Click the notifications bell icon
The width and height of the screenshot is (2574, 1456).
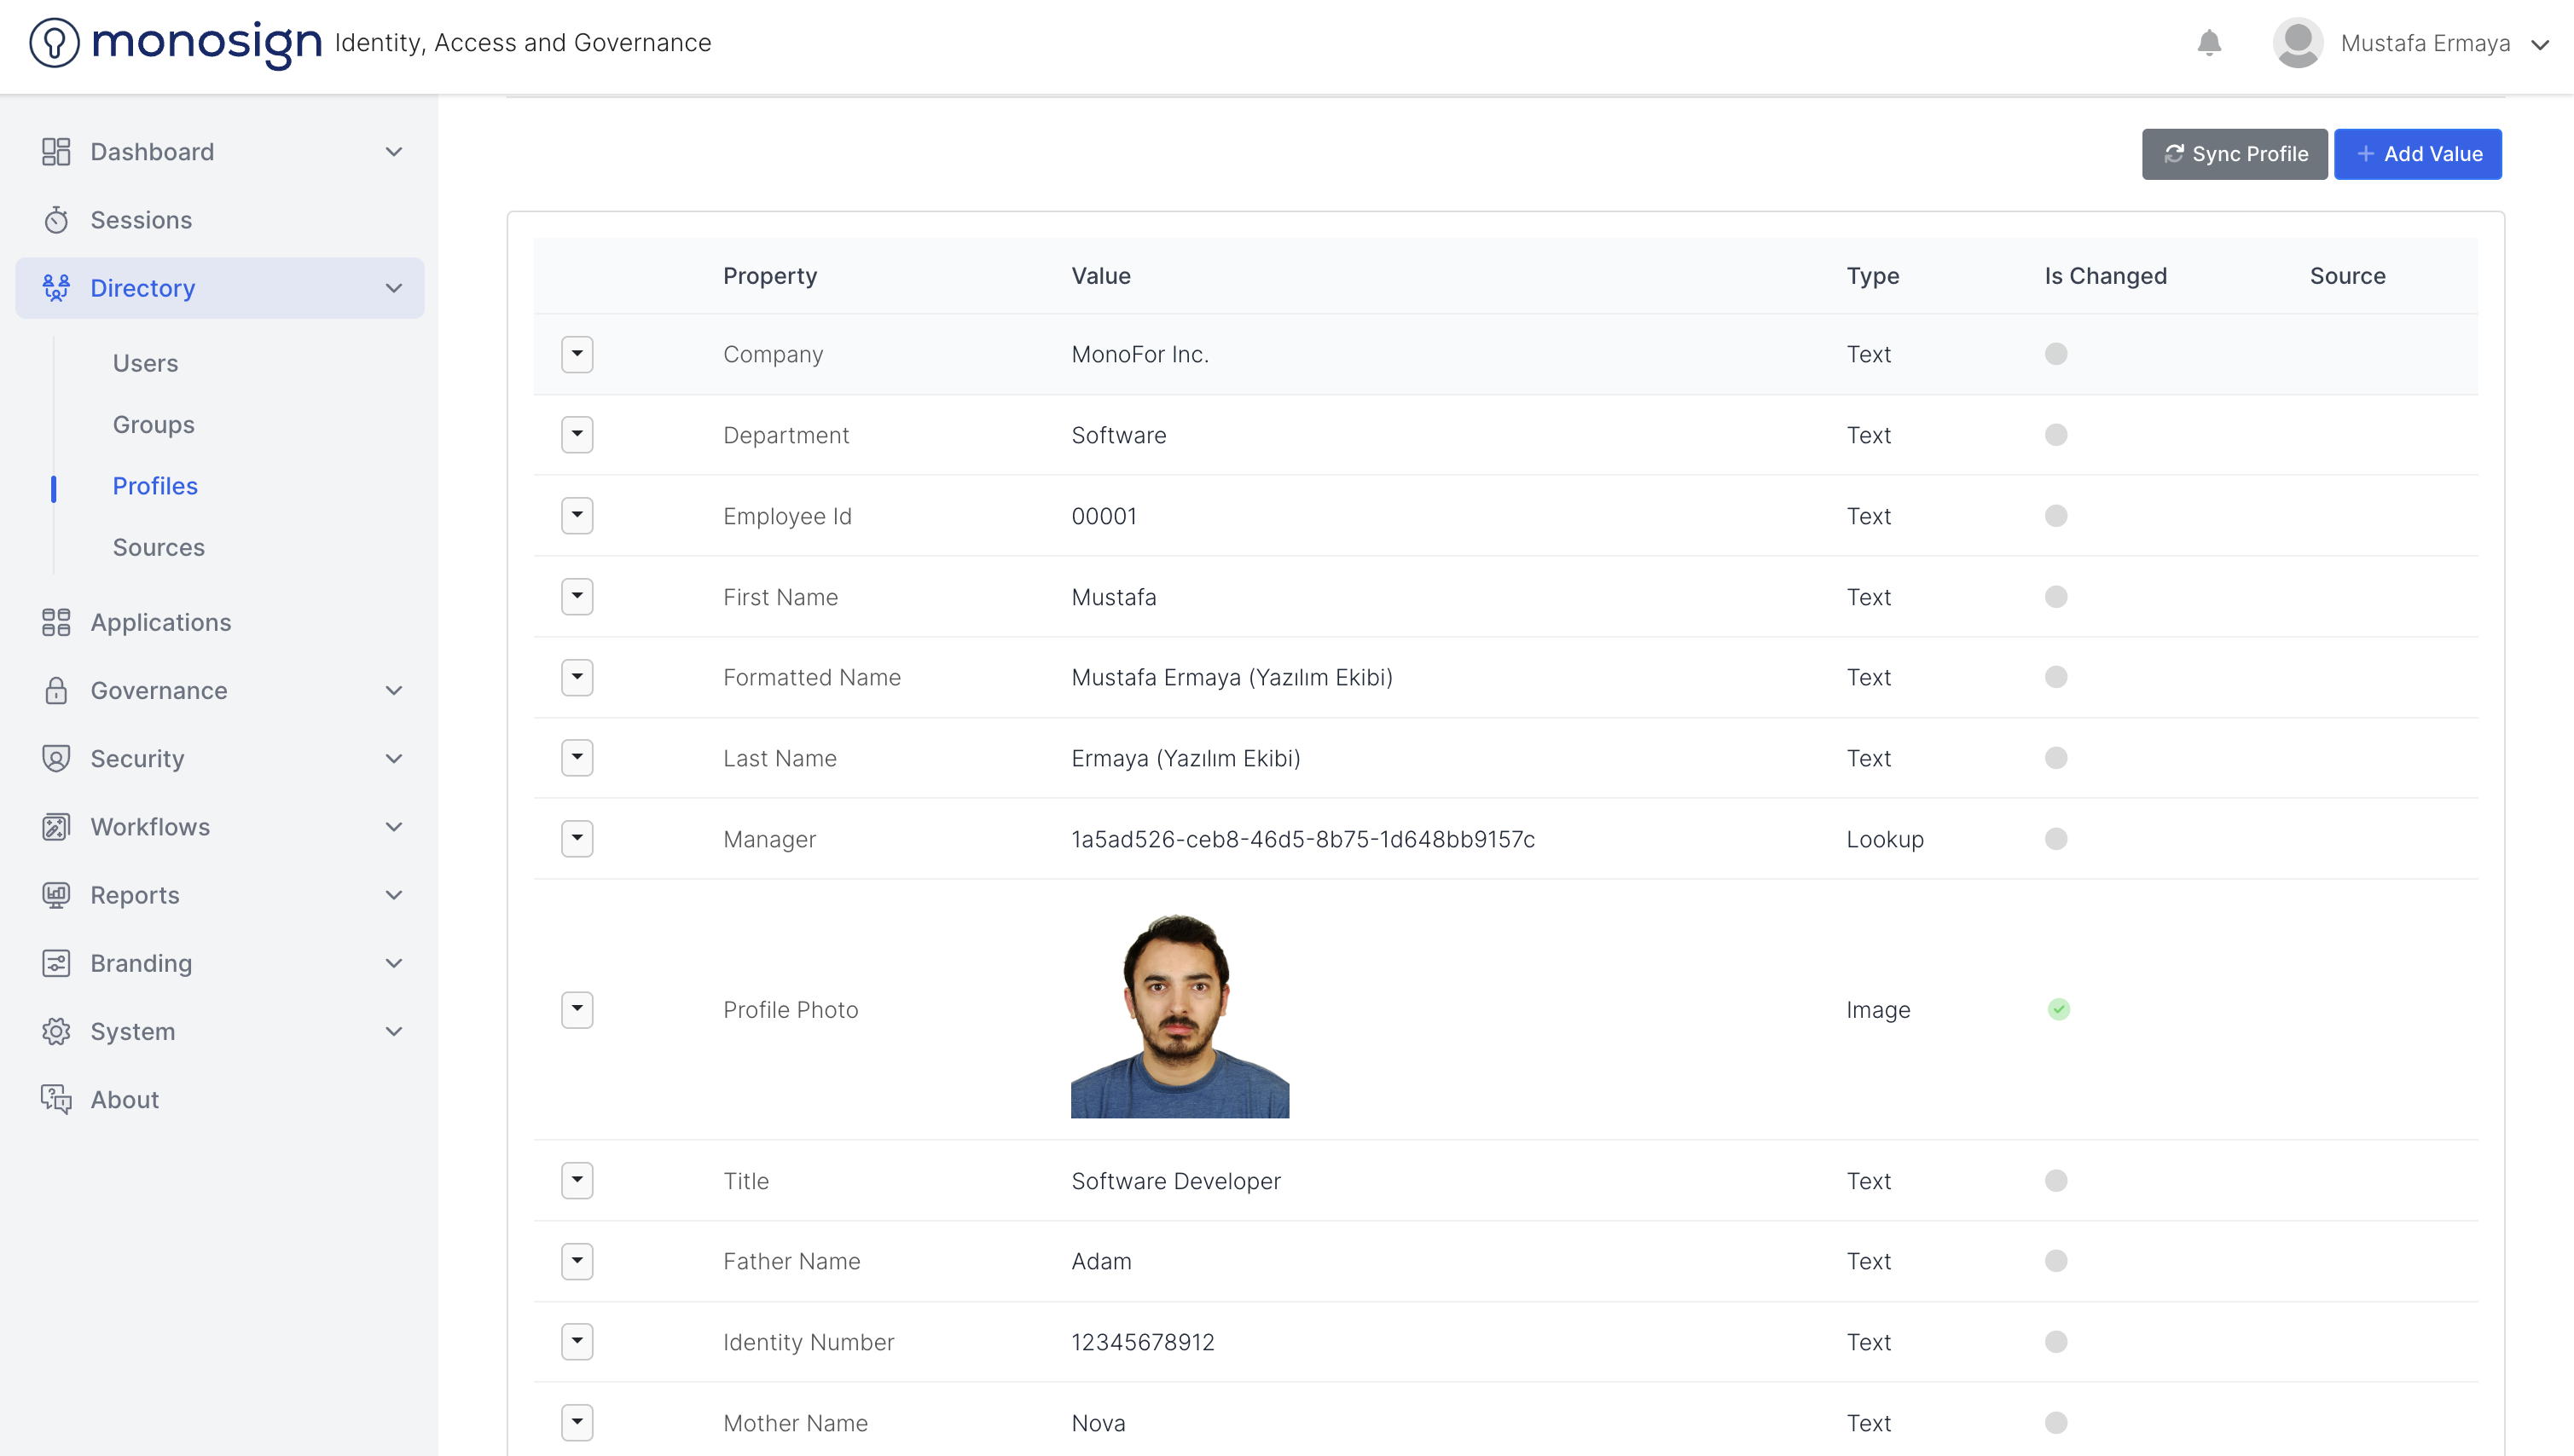pos(2209,43)
